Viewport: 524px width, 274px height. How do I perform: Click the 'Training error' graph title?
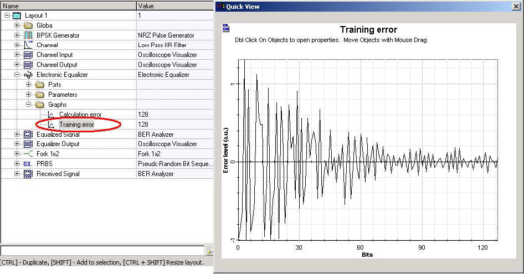click(x=368, y=29)
